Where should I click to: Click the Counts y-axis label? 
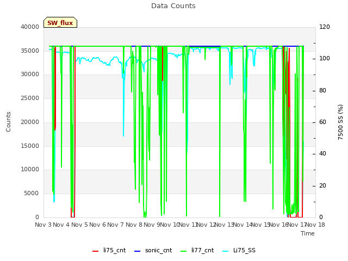click(x=8, y=122)
